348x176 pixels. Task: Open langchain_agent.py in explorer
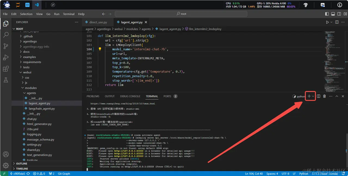click(x=42, y=108)
